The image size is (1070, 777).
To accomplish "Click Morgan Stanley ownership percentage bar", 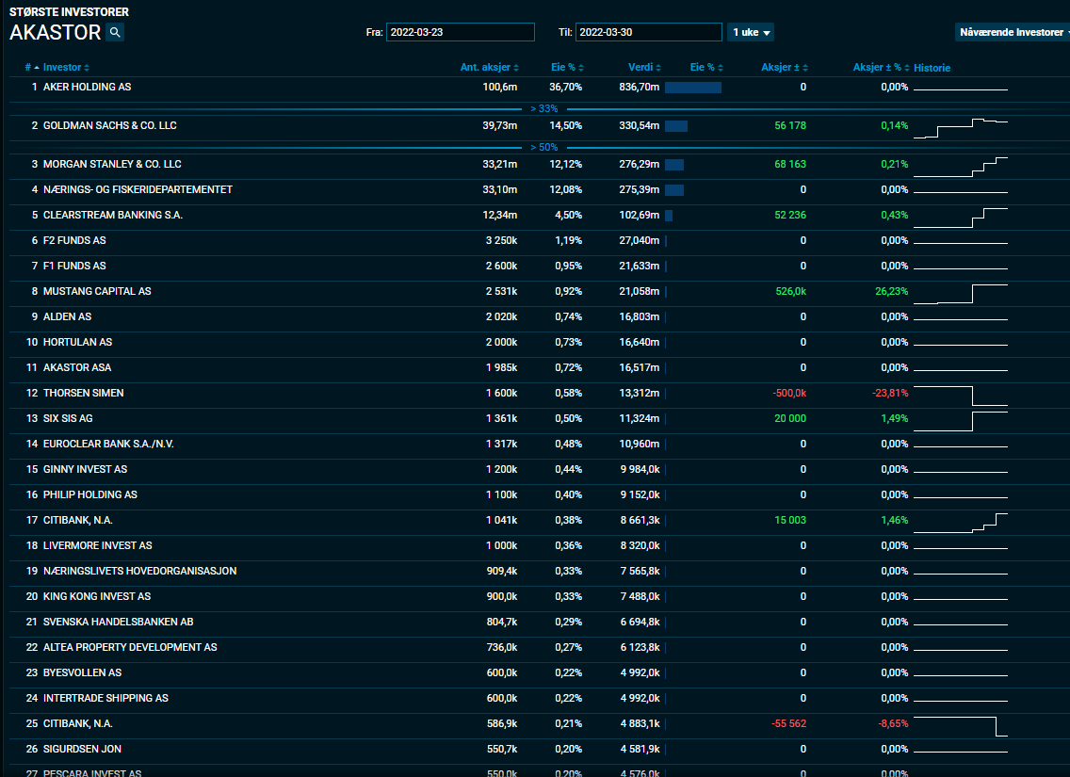I will coord(674,165).
